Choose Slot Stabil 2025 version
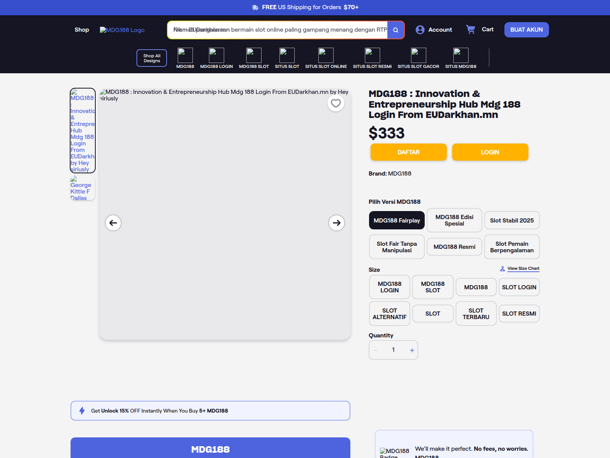610x458 pixels. pyautogui.click(x=512, y=220)
